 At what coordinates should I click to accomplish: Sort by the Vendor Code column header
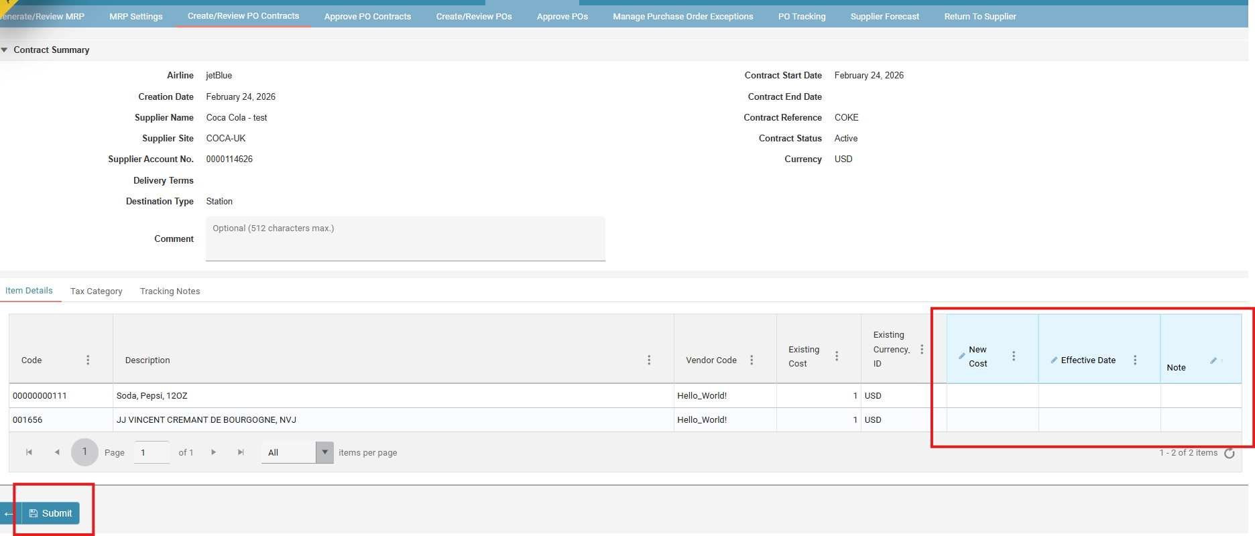(711, 360)
